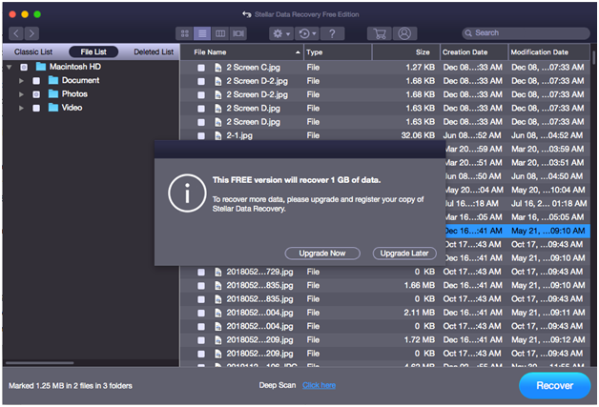Switch to the column view icon
The height and width of the screenshot is (407, 599).
click(220, 33)
